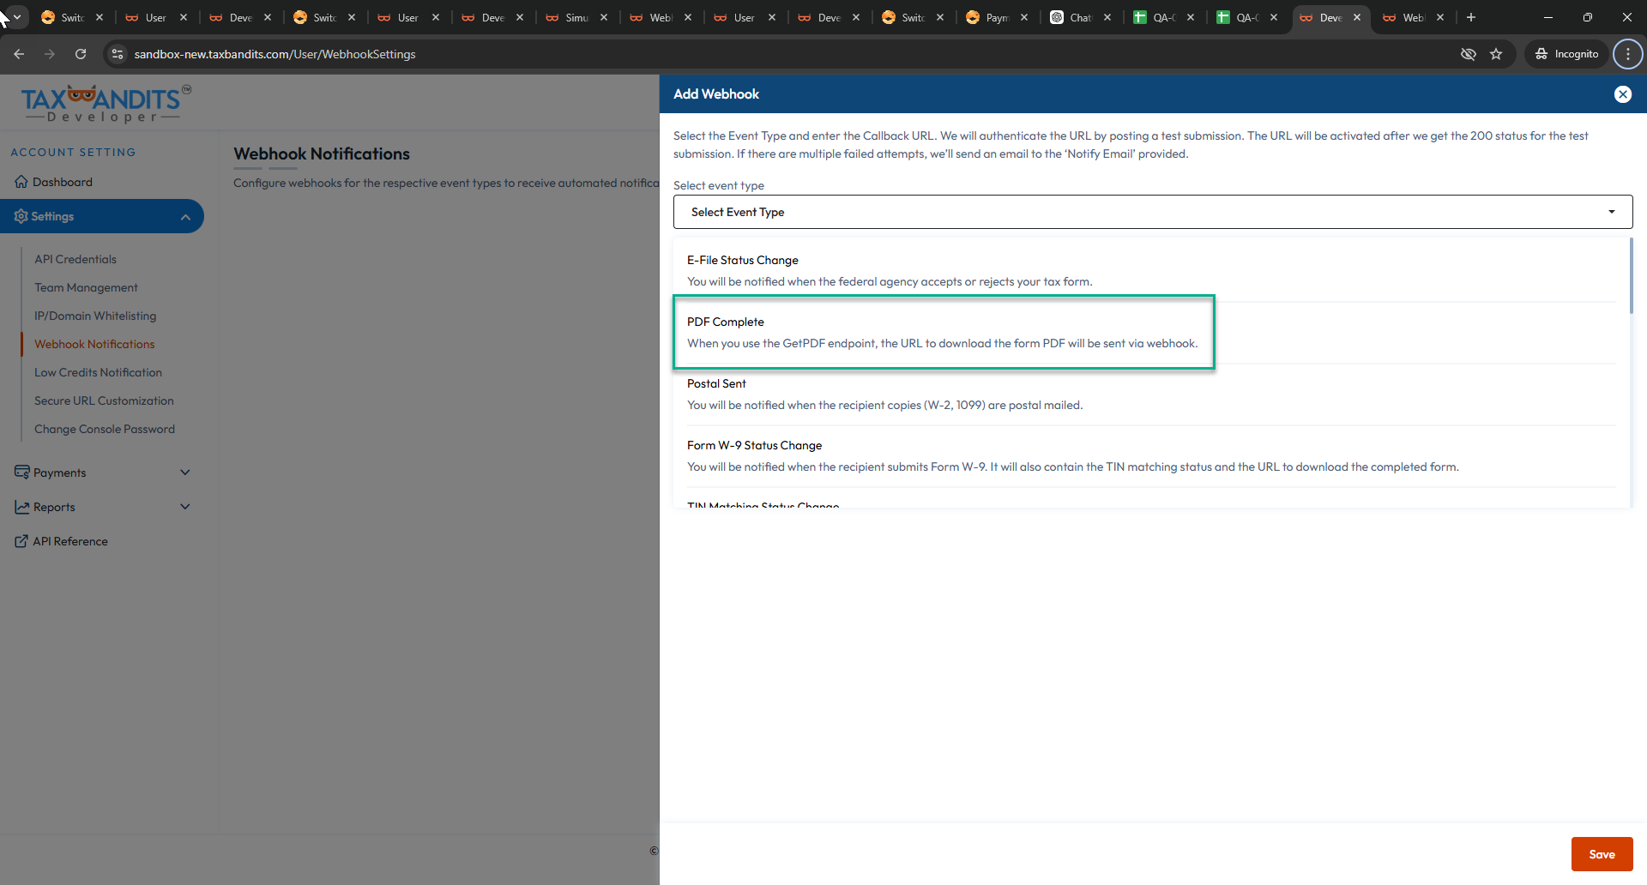Click the Reports chart icon
Viewport: 1647px width, 885px height.
coord(21,507)
